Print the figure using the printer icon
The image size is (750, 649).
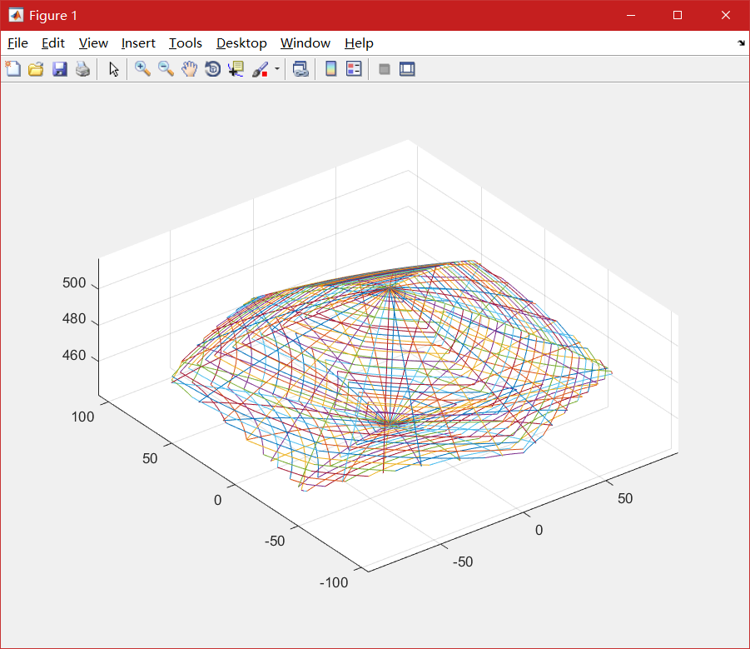click(82, 69)
